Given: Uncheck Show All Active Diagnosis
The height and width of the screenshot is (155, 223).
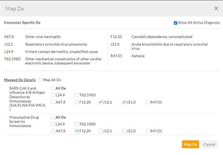Looking at the screenshot, I should tap(175, 23).
